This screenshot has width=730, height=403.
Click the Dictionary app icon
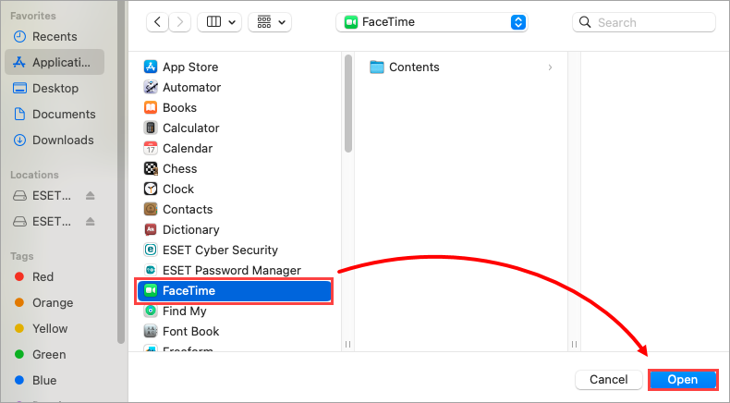tap(151, 229)
